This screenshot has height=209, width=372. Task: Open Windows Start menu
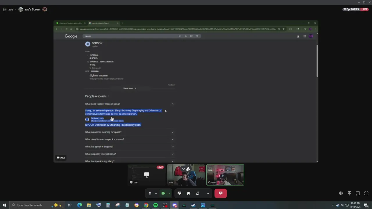5,205
